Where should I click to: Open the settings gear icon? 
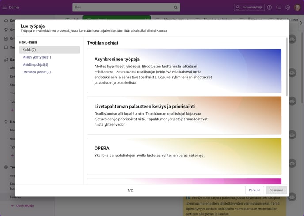(288, 7)
